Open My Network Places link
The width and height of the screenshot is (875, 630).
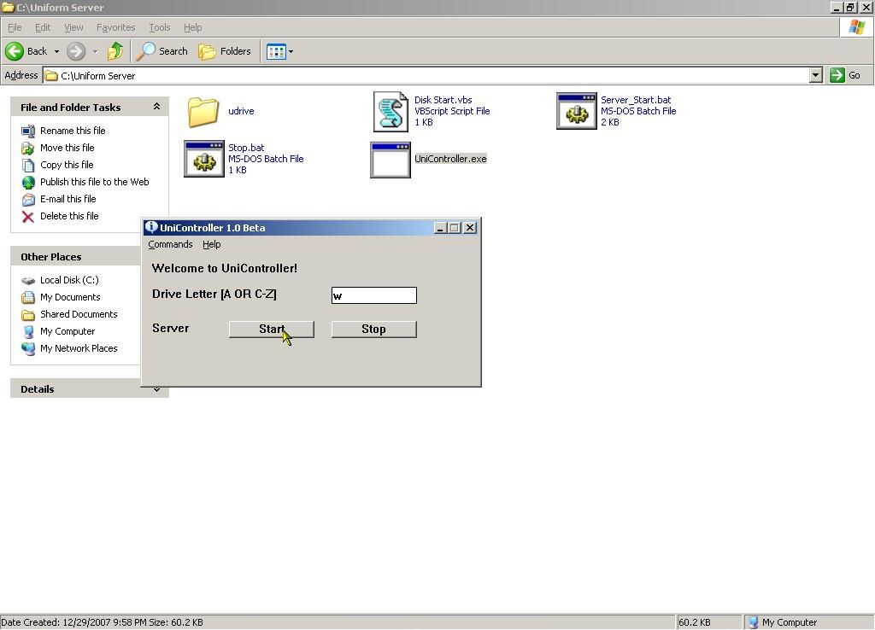coord(79,348)
